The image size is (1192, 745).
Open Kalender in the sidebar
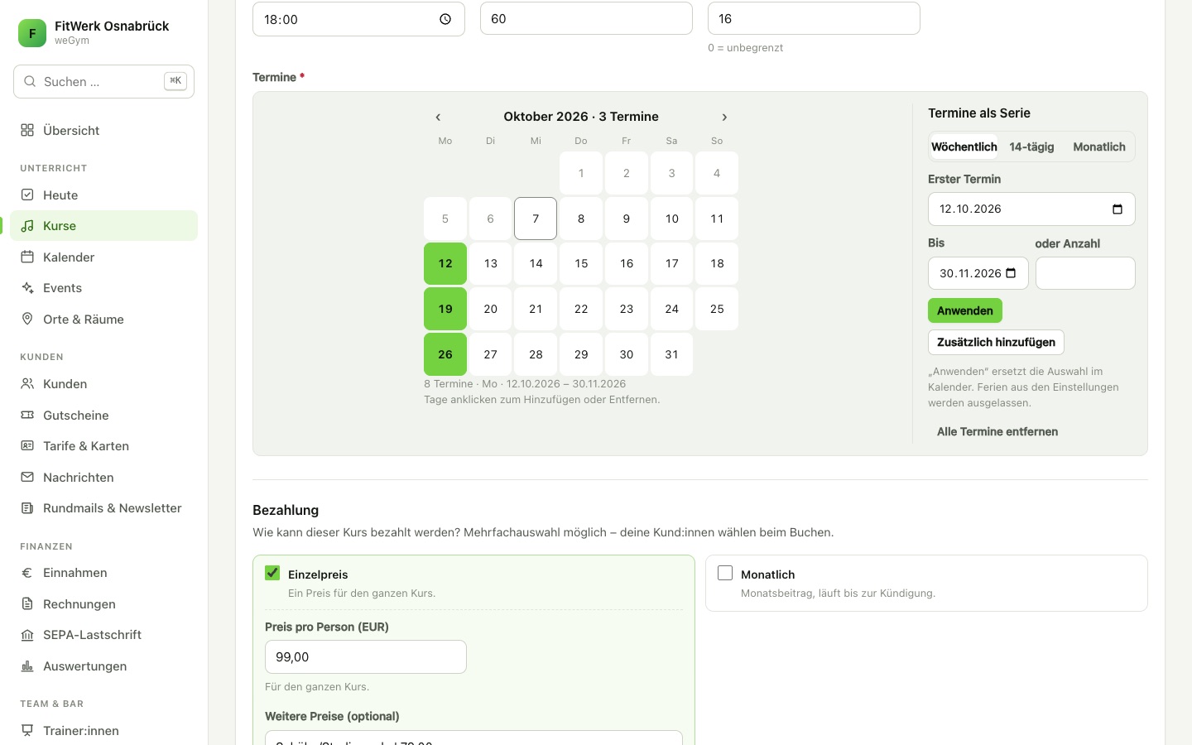[x=104, y=257]
